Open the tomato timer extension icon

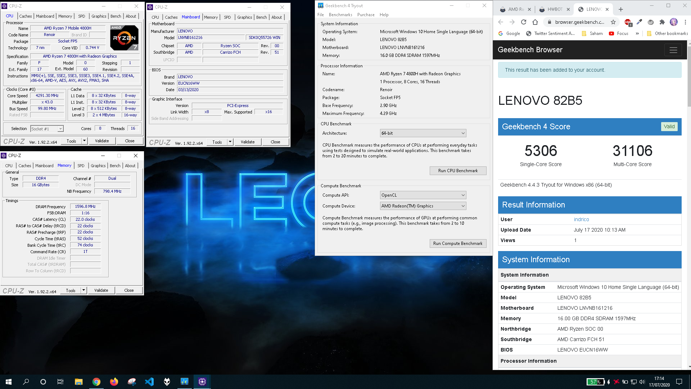(651, 22)
